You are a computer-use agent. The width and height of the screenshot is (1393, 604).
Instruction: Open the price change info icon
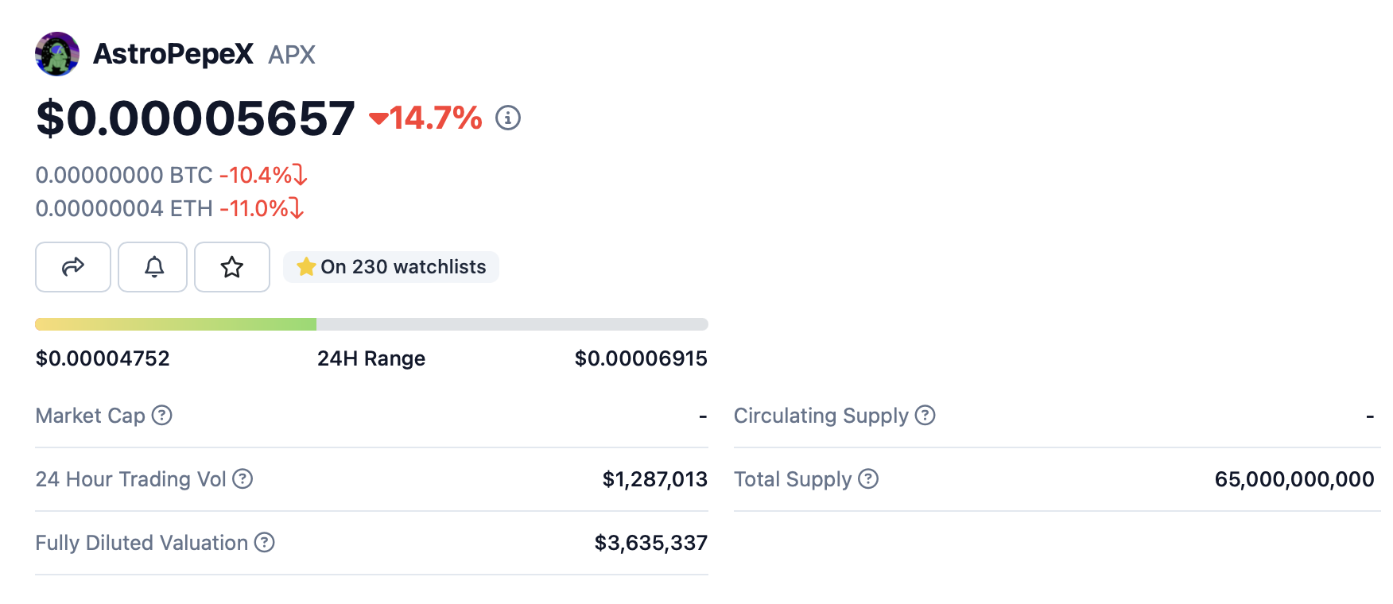tap(508, 118)
